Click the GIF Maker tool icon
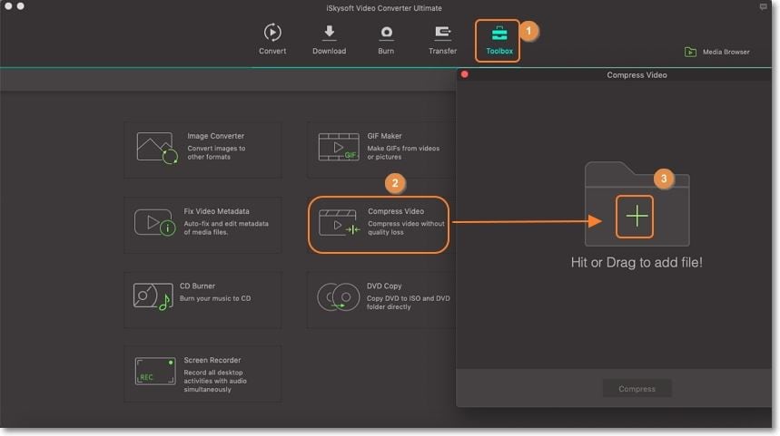The image size is (780, 436). (339, 147)
